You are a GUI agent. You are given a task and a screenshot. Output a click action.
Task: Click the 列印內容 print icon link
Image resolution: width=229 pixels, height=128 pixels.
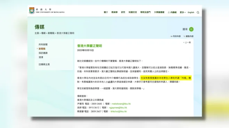[175, 36]
